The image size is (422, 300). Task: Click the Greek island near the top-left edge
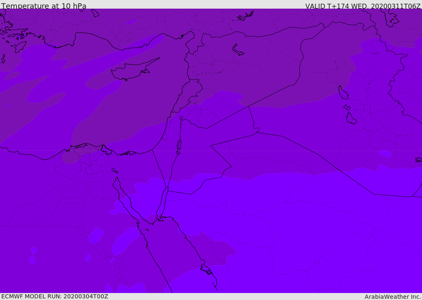pos(95,13)
